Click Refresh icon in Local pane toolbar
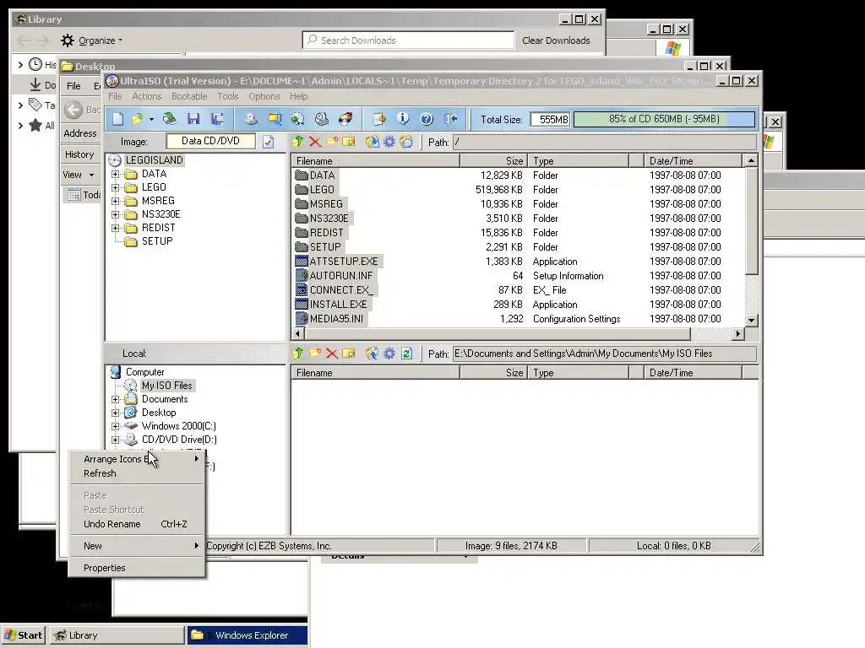The image size is (865, 648). (406, 354)
